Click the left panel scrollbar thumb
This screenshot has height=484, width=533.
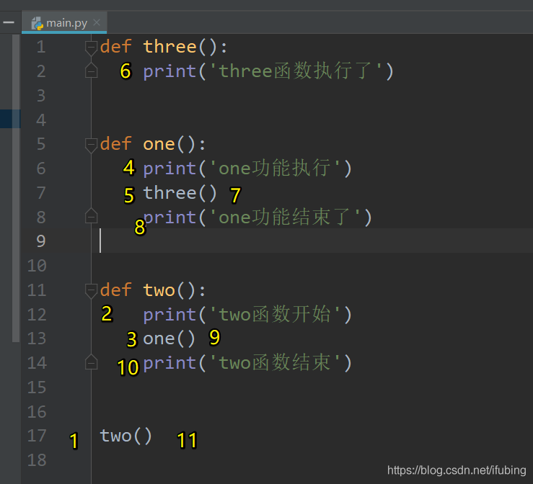16,189
